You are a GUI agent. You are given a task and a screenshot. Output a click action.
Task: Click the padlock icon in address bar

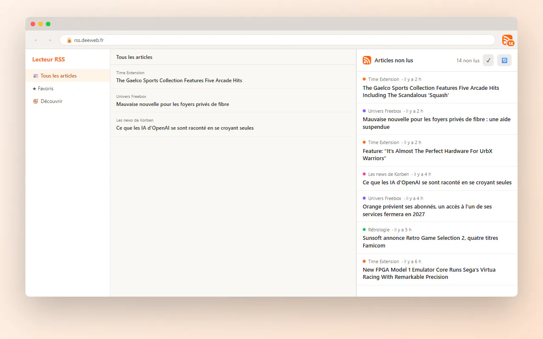click(x=69, y=40)
